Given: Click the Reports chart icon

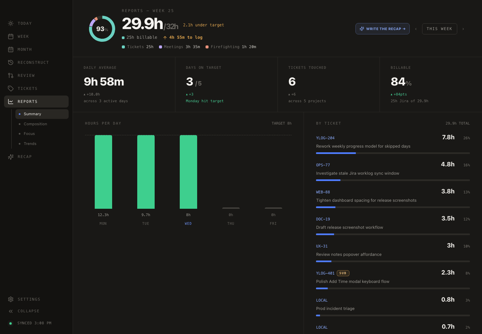Looking at the screenshot, I should point(11,102).
